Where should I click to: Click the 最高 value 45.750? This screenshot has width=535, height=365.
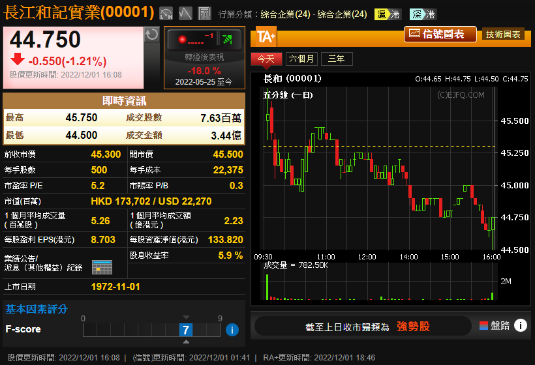click(x=82, y=117)
